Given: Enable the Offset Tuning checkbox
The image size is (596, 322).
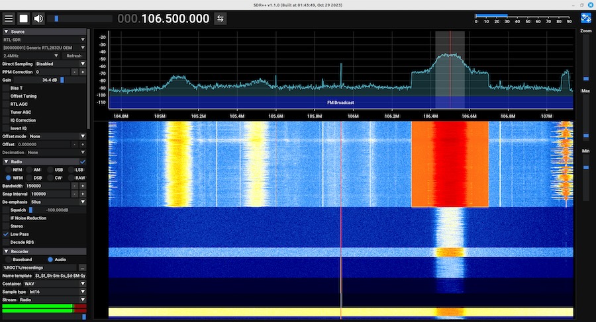Looking at the screenshot, I should 6,96.
